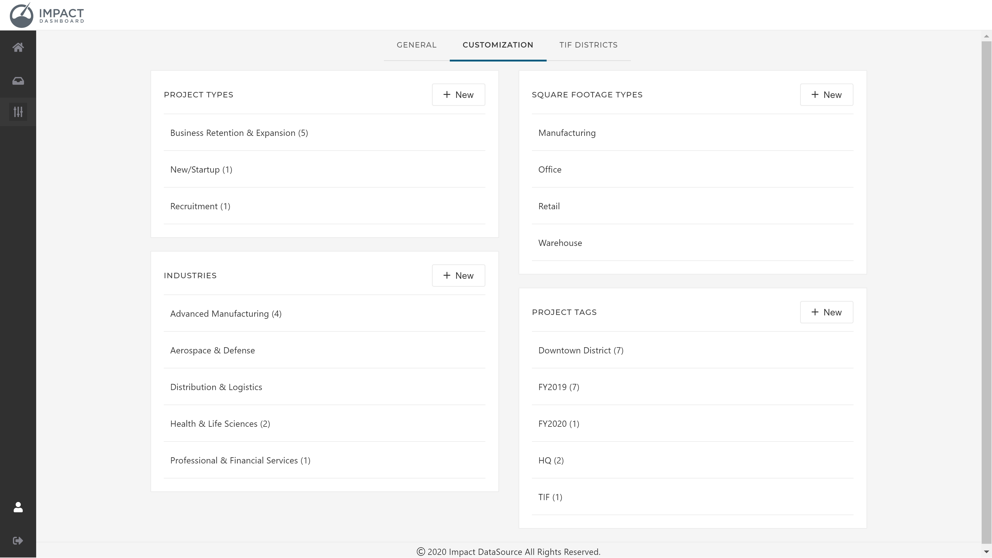This screenshot has height=558, width=992.
Task: Open Warehouse square footage type
Action: pyautogui.click(x=692, y=243)
